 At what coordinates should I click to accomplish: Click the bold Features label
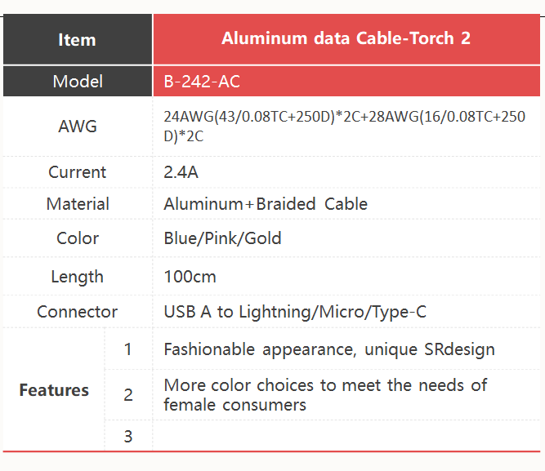(x=54, y=390)
